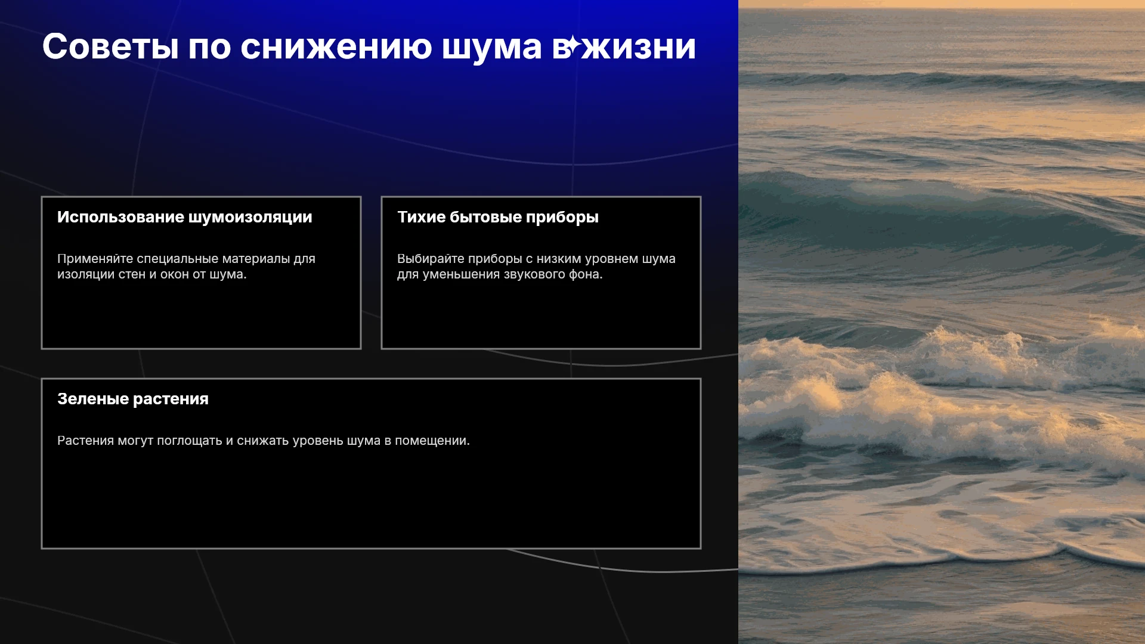Select the heading "Использование шумоизоляции"
This screenshot has height=644, width=1145.
185,217
